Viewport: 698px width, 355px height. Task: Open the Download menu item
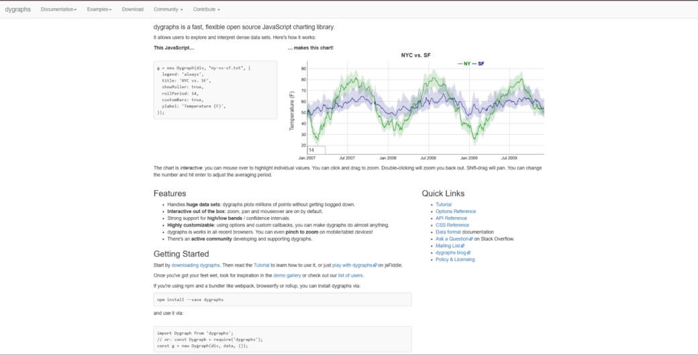click(133, 9)
